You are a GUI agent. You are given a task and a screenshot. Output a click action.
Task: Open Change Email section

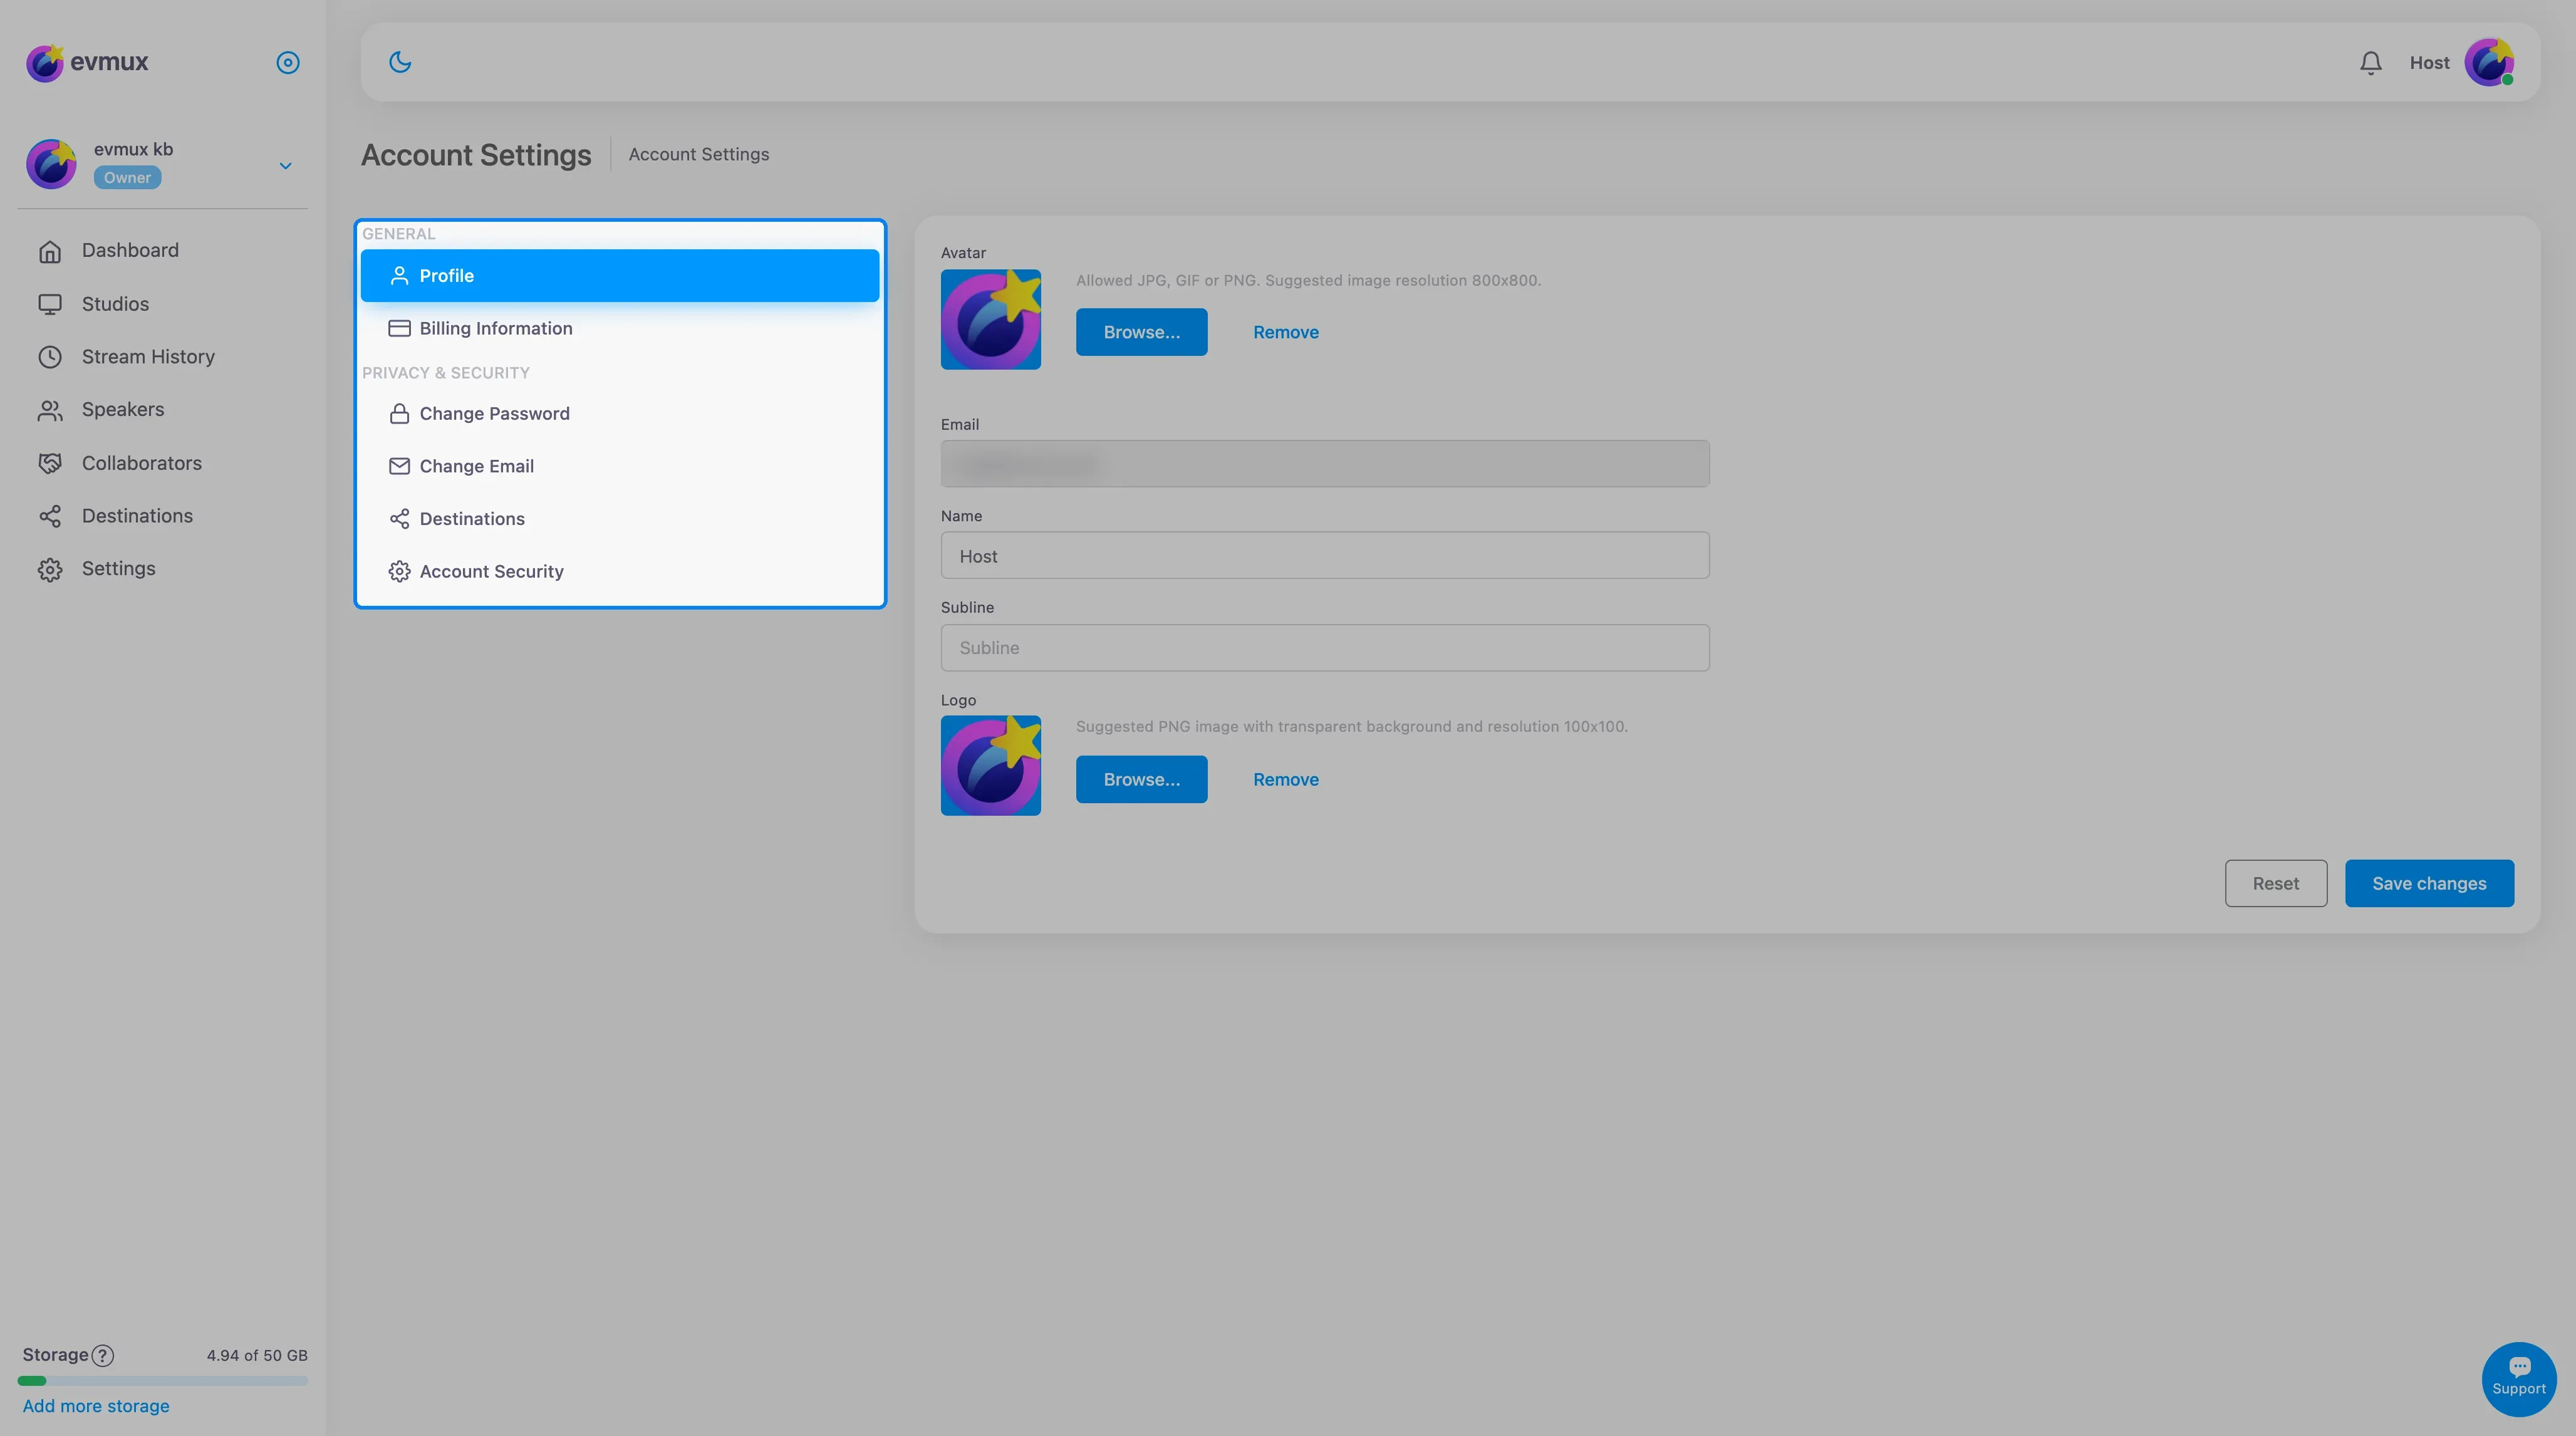click(620, 466)
